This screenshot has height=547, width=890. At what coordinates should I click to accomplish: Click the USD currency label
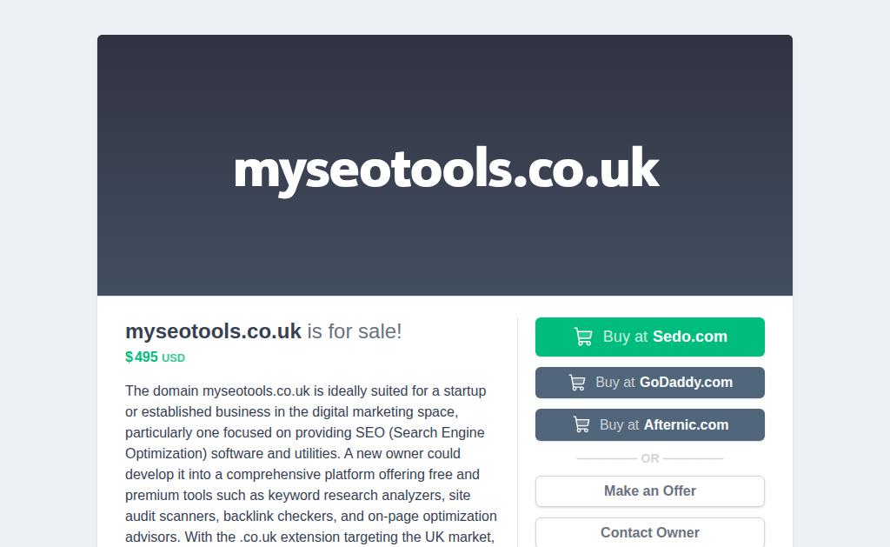pyautogui.click(x=173, y=358)
